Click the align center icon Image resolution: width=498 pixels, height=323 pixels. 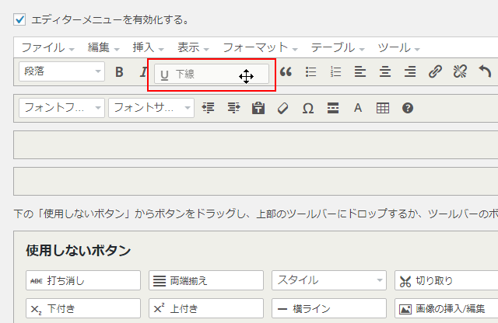pos(385,72)
